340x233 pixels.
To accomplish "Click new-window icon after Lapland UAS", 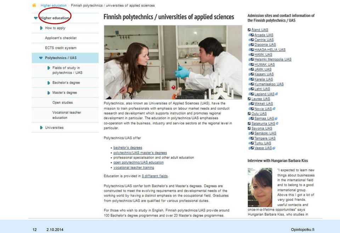I will click(276, 94).
